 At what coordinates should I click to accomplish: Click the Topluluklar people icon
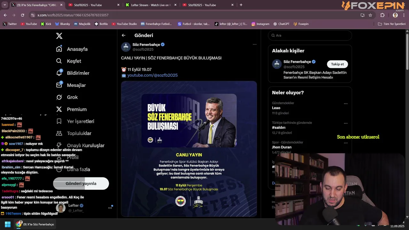59,133
